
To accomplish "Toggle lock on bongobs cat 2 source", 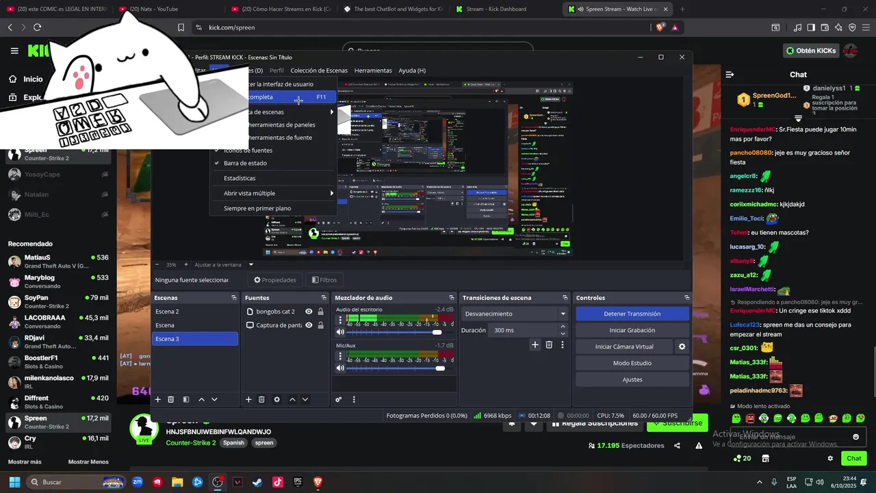I will pyautogui.click(x=320, y=312).
